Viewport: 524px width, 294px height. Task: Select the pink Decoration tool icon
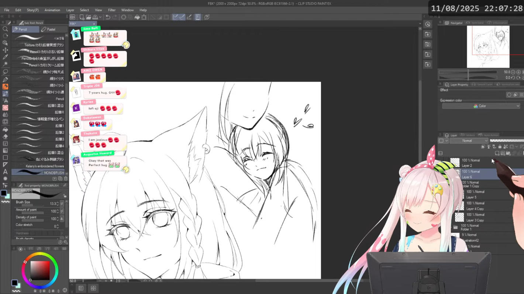tap(5, 108)
